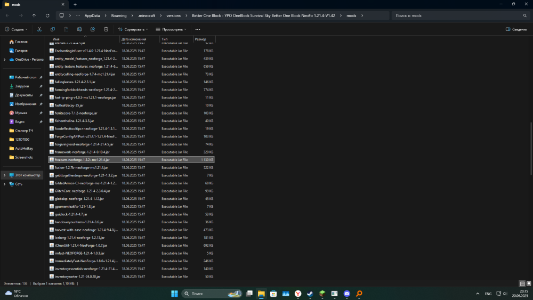Open the weather widget showing 18°C
Screen dimensions: 533x300
17,294
